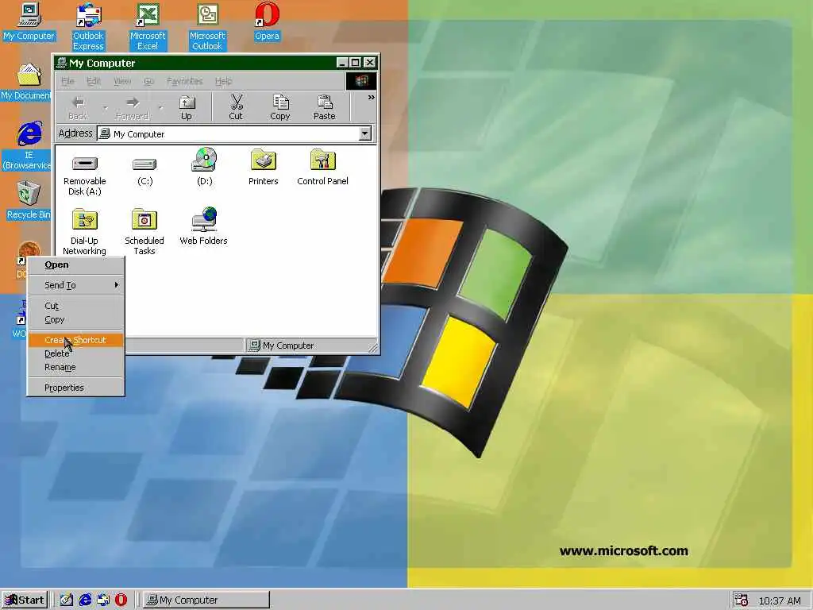Viewport: 813px width, 610px height.
Task: Select the Outlook Express desktop icon
Action: point(88,26)
